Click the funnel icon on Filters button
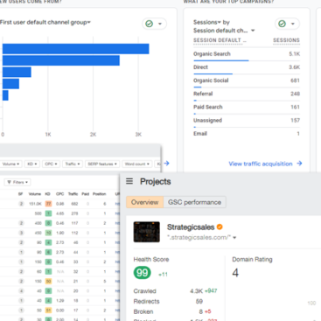Viewport: 321px width, 321px height. pos(9,182)
